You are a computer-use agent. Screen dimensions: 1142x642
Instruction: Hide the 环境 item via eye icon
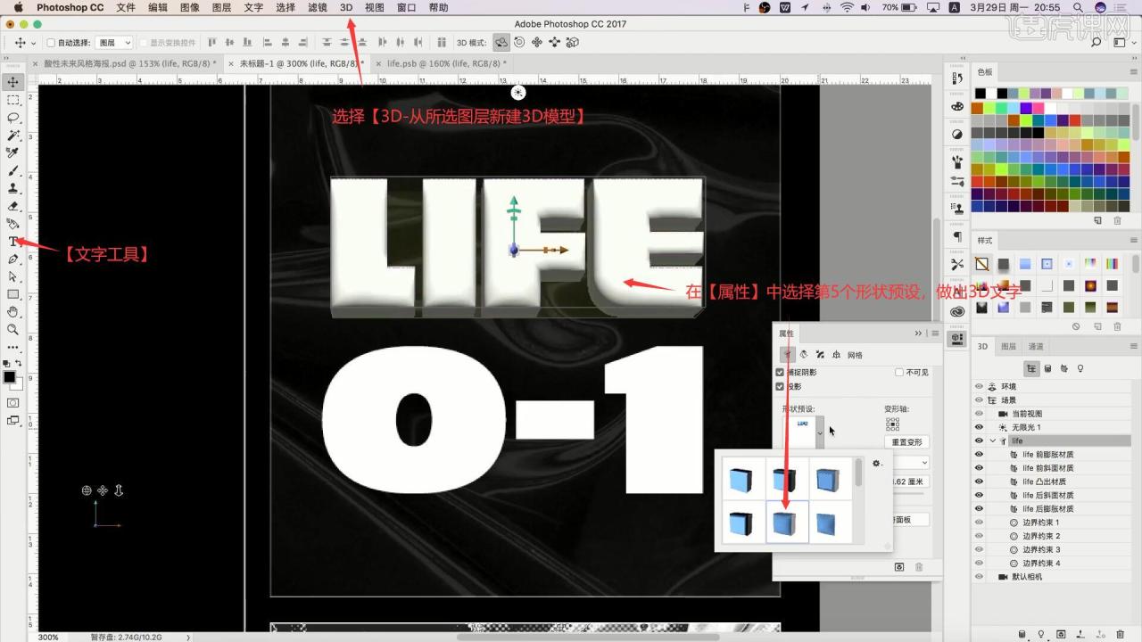(979, 386)
